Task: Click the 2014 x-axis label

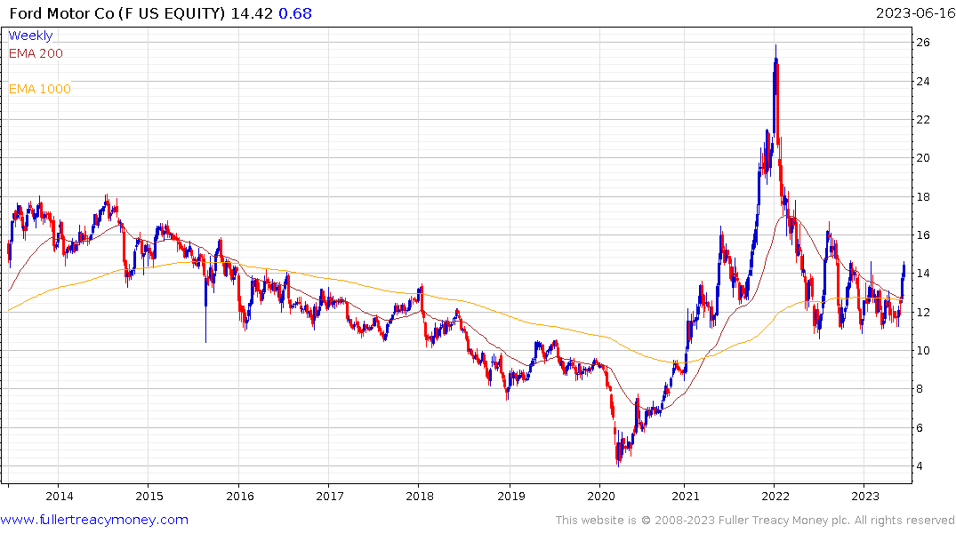Action: [60, 496]
